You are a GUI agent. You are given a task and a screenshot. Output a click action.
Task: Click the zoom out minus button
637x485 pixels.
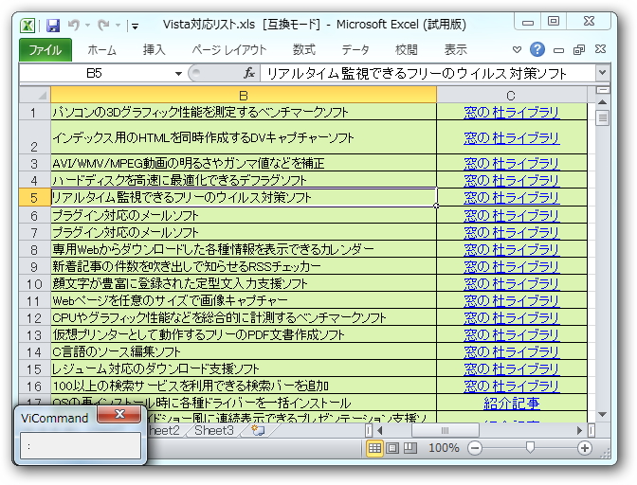(x=475, y=448)
